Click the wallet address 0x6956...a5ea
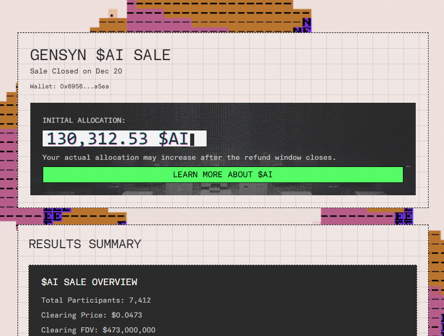This screenshot has width=444, height=336. pyautogui.click(x=69, y=86)
